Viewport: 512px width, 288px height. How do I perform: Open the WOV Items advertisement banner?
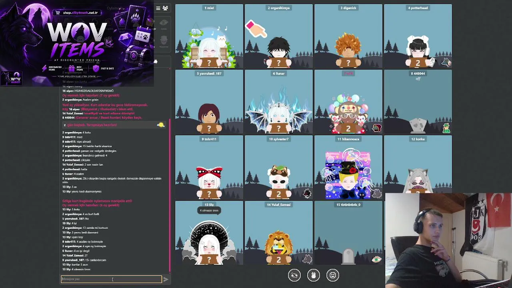click(x=77, y=43)
